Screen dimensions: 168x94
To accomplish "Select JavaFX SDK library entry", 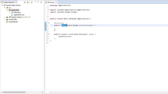I will pos(13,20).
